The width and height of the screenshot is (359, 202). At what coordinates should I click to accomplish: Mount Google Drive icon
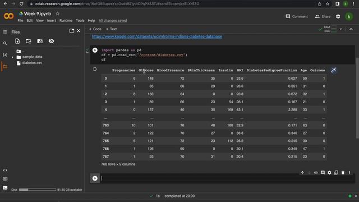40,41
